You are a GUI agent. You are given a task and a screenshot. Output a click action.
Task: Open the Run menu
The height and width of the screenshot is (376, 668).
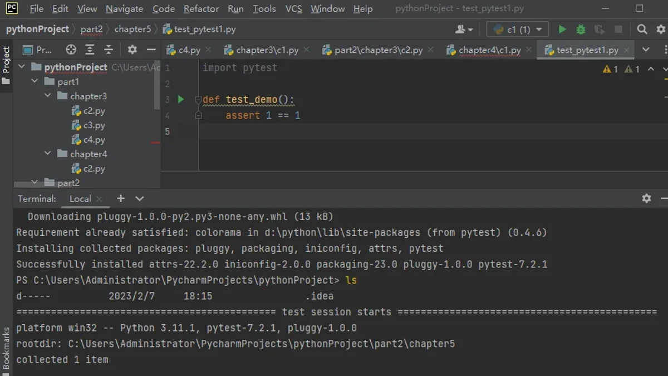tap(235, 9)
